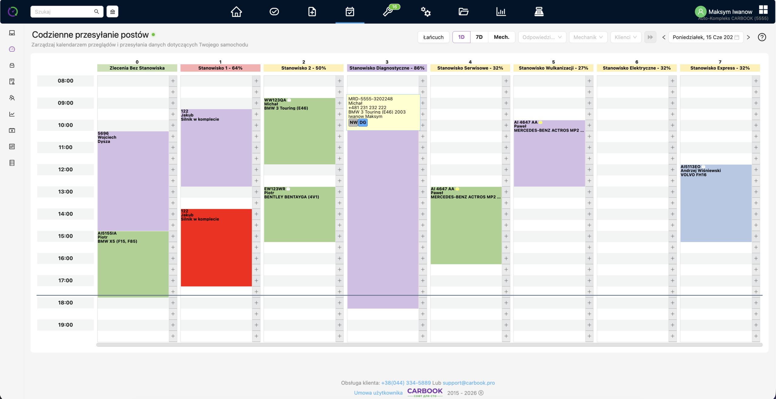Open the calendar tab in top navigation
This screenshot has height=399, width=776.
coord(350,12)
